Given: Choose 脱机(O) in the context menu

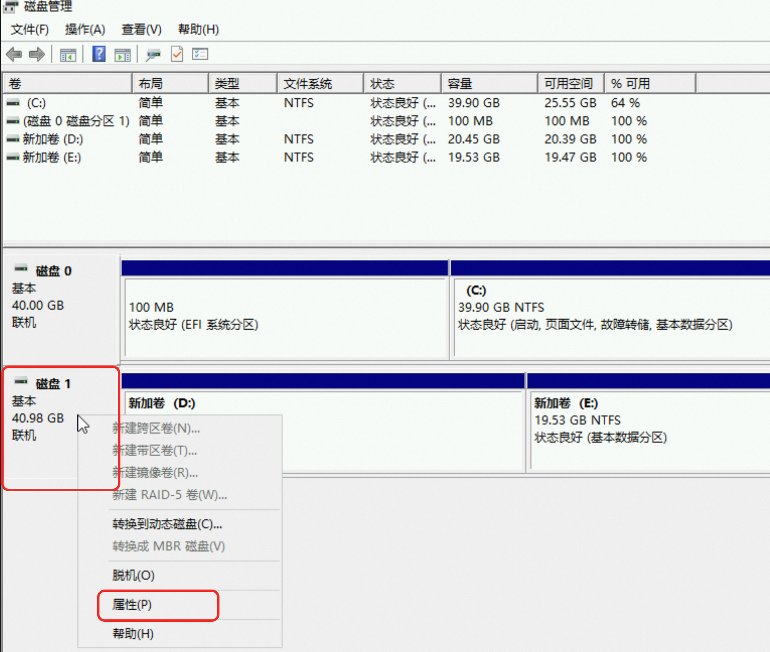Looking at the screenshot, I should (x=133, y=575).
